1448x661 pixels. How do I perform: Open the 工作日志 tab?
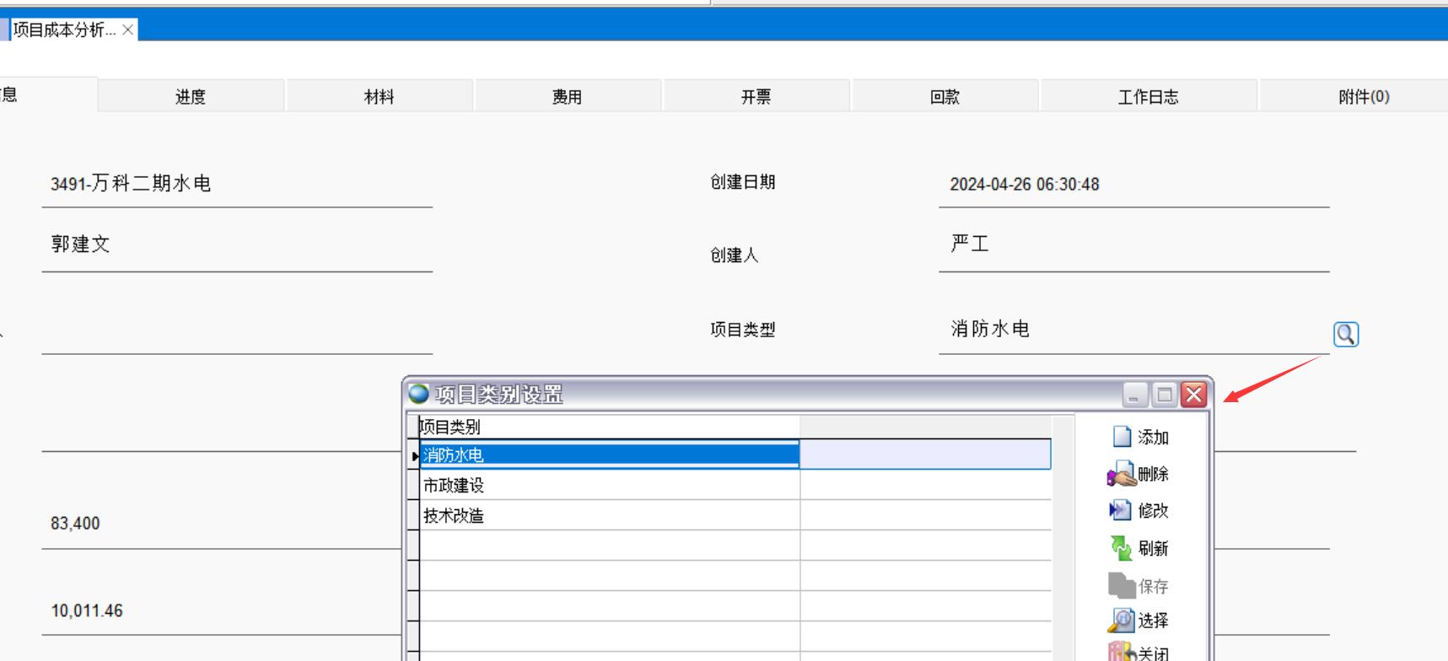click(x=1148, y=97)
